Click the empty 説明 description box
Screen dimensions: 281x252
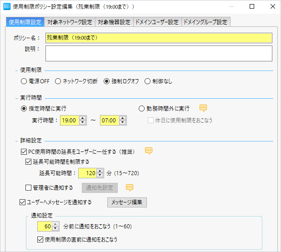pos(158,53)
